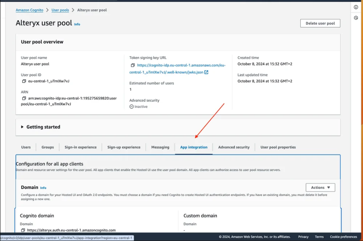Go to Amazon Cognito breadcrumb link

(x=29, y=10)
